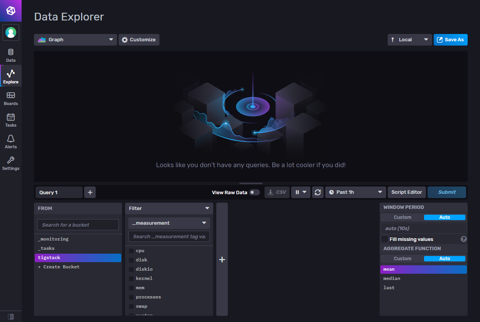Go to Tasks in the sidebar

pos(11,120)
